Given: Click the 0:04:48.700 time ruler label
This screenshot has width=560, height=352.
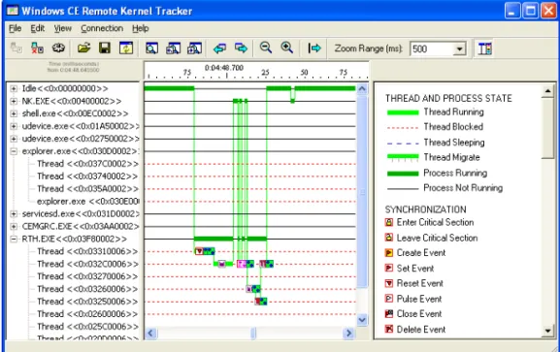Looking at the screenshot, I should pos(224,68).
